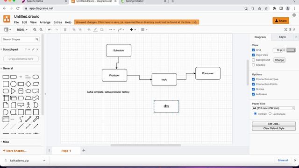Select Landscape orientation radio button
This screenshot has width=299, height=168.
pyautogui.click(x=270, y=113)
